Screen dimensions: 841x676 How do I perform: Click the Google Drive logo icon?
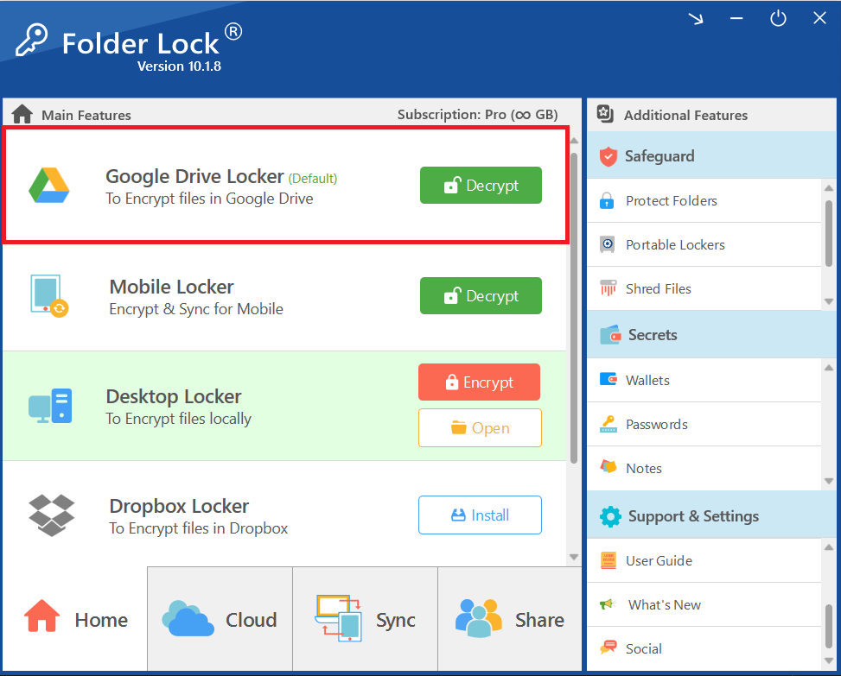(x=48, y=186)
